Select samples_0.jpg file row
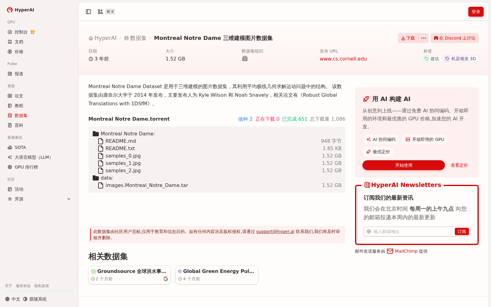Screen dimensions: 491x307 pos(217,156)
